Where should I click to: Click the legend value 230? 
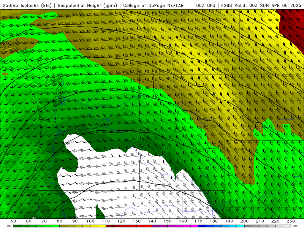click(x=291, y=221)
